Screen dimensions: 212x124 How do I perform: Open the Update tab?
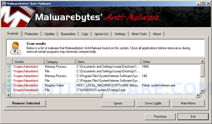(50, 34)
